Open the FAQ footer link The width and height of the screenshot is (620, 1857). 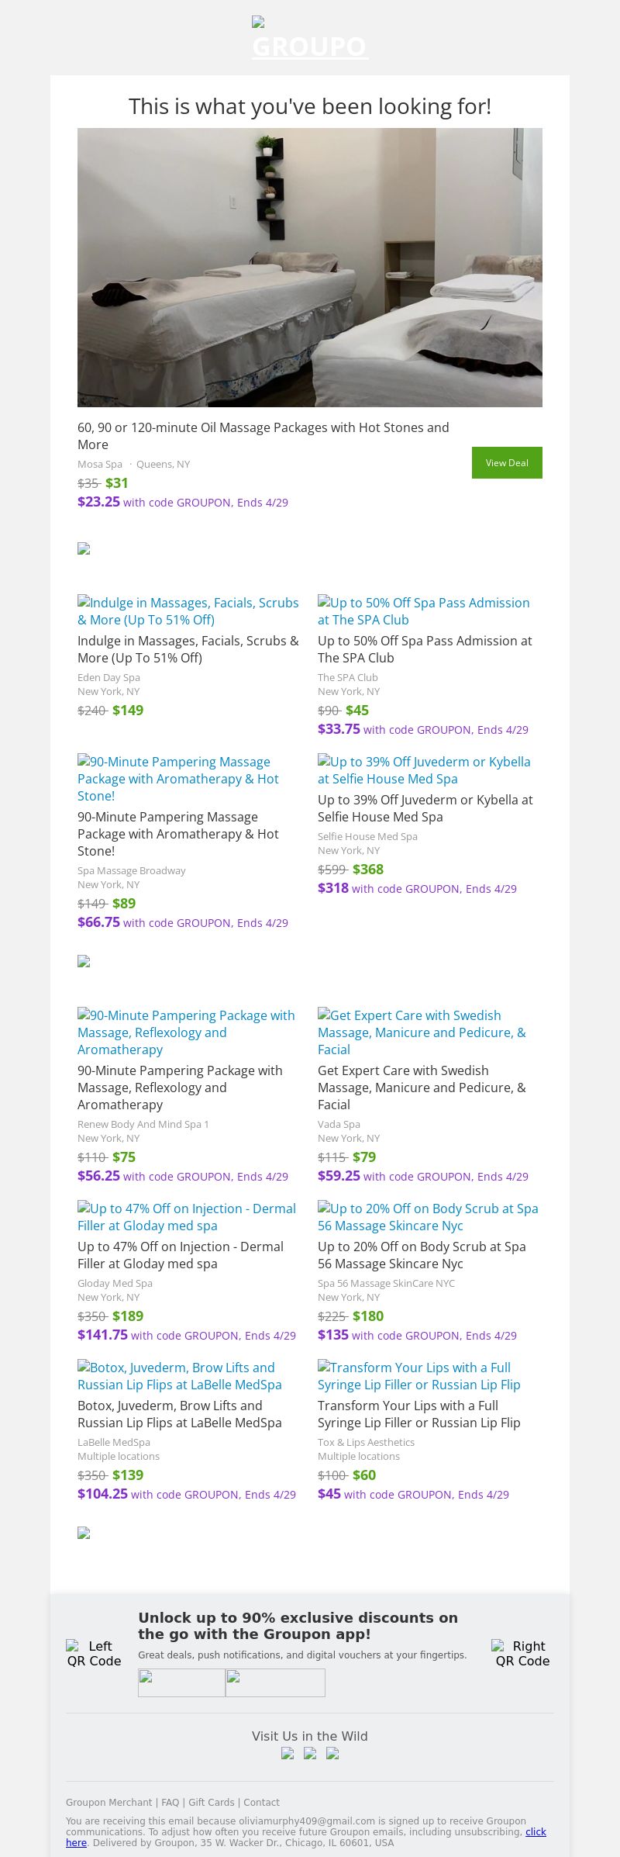(x=170, y=1803)
